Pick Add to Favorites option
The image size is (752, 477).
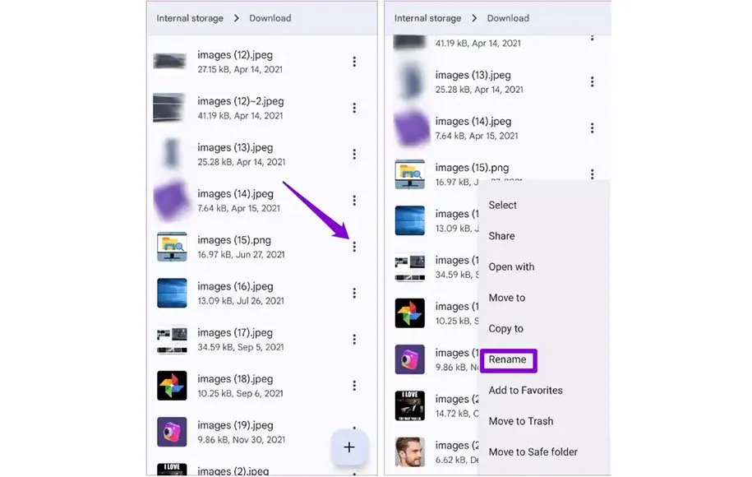click(526, 390)
